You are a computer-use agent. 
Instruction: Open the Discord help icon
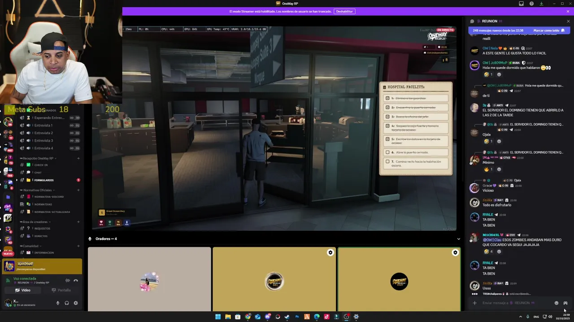pyautogui.click(x=531, y=4)
